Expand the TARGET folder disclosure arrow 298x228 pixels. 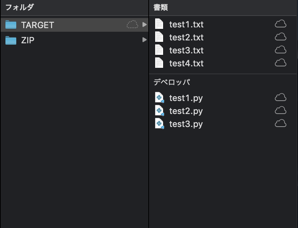click(144, 25)
